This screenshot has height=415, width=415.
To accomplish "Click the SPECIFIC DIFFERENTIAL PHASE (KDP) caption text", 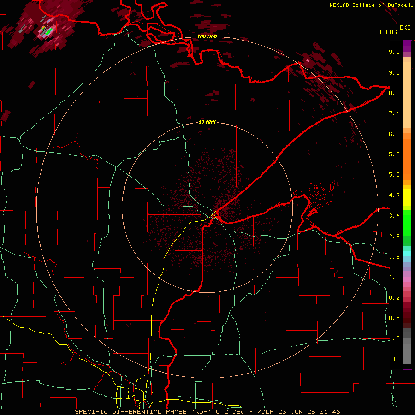I will click(144, 412).
